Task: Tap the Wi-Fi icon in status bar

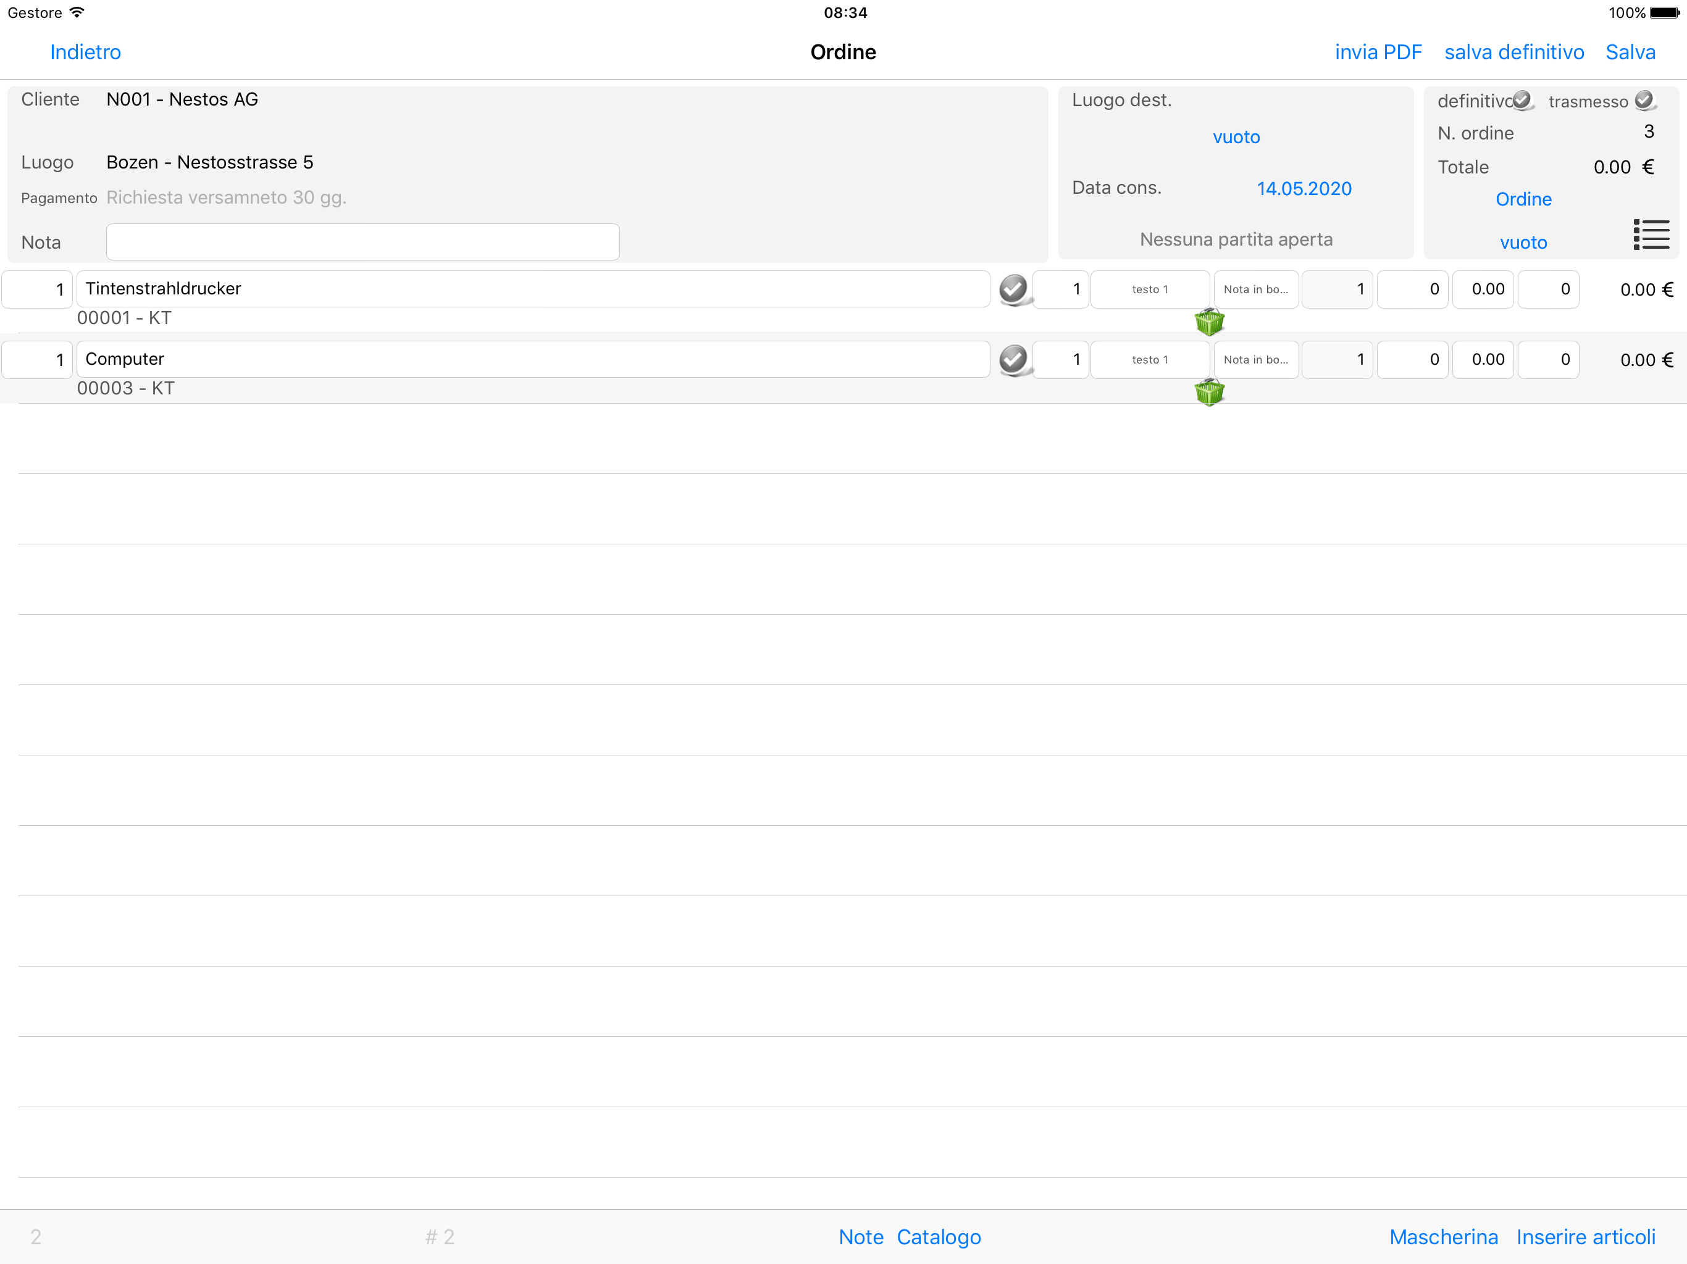Action: [77, 12]
